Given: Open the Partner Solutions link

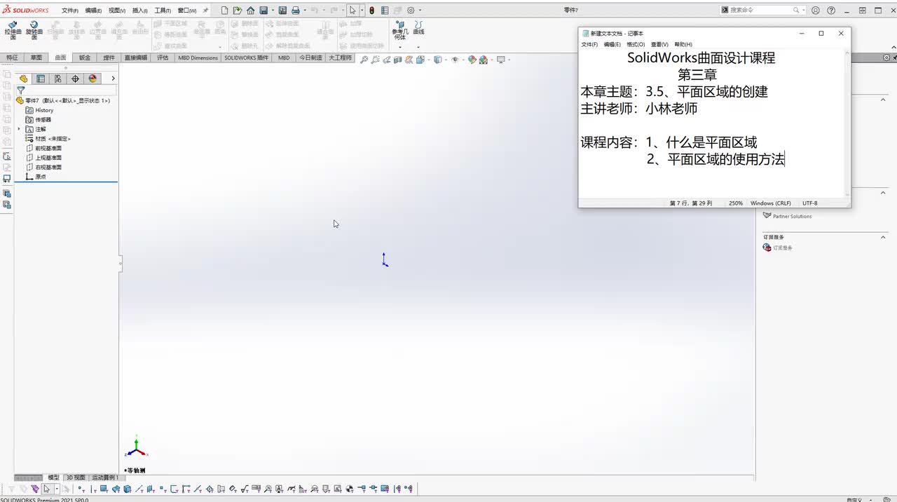Looking at the screenshot, I should coord(792,216).
